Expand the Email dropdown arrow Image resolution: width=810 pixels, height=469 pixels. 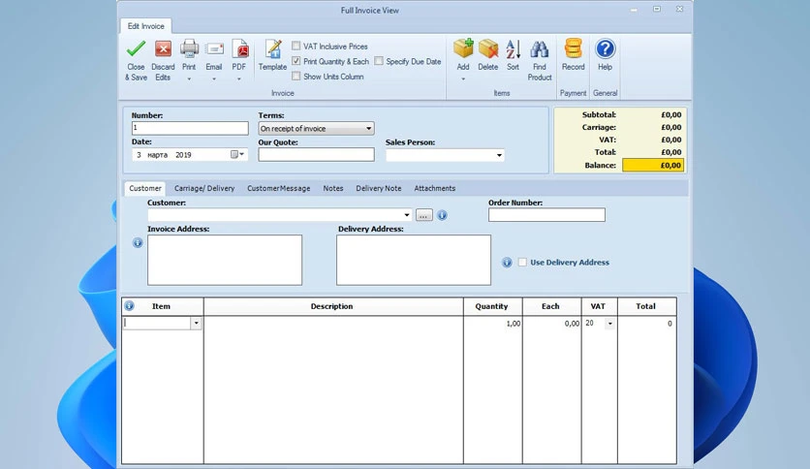[x=214, y=79]
